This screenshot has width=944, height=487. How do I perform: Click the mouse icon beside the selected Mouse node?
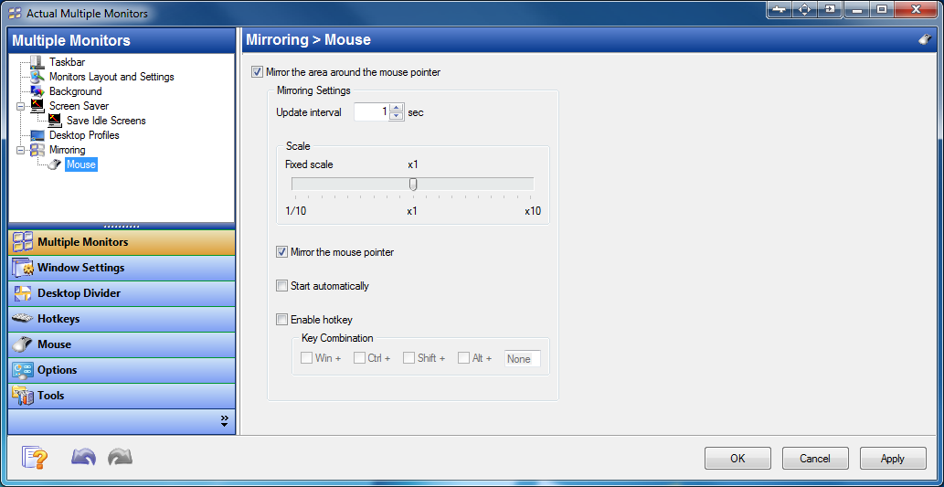[x=54, y=164]
